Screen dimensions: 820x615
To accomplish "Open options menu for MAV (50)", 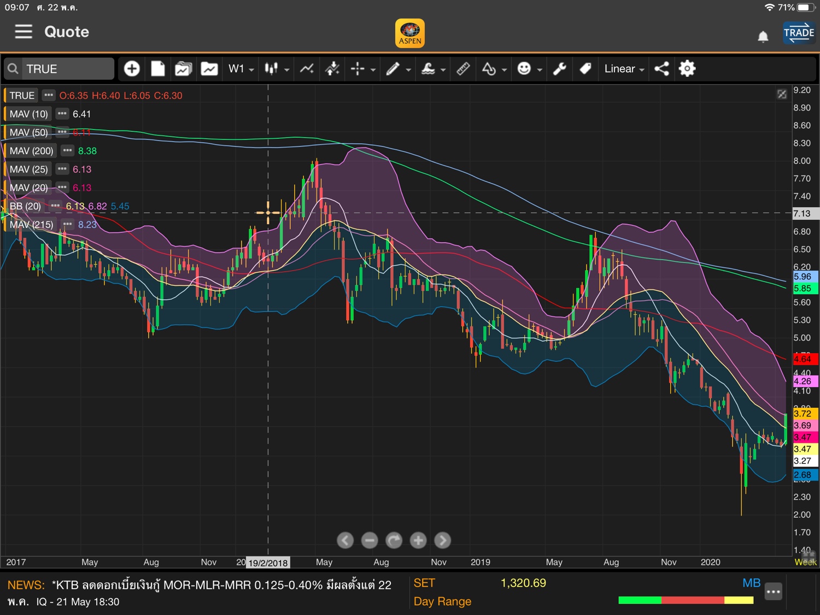I will pos(62,132).
